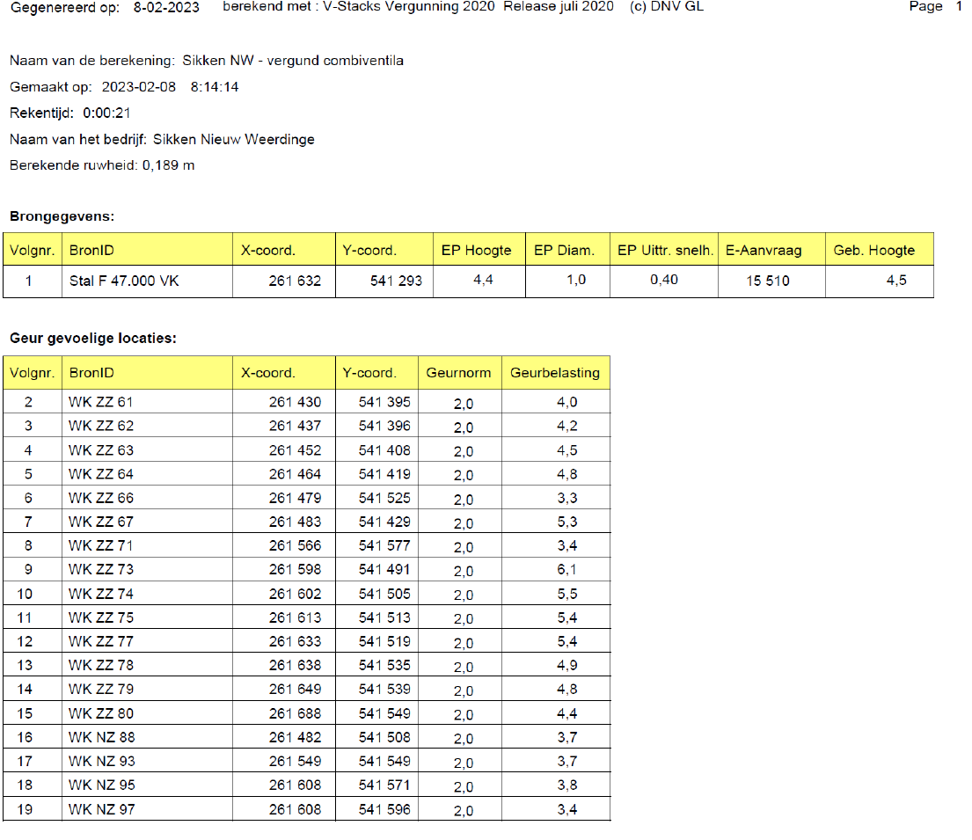Click the 'Brongegevens:' heading
972x840 pixels.
tap(62, 216)
